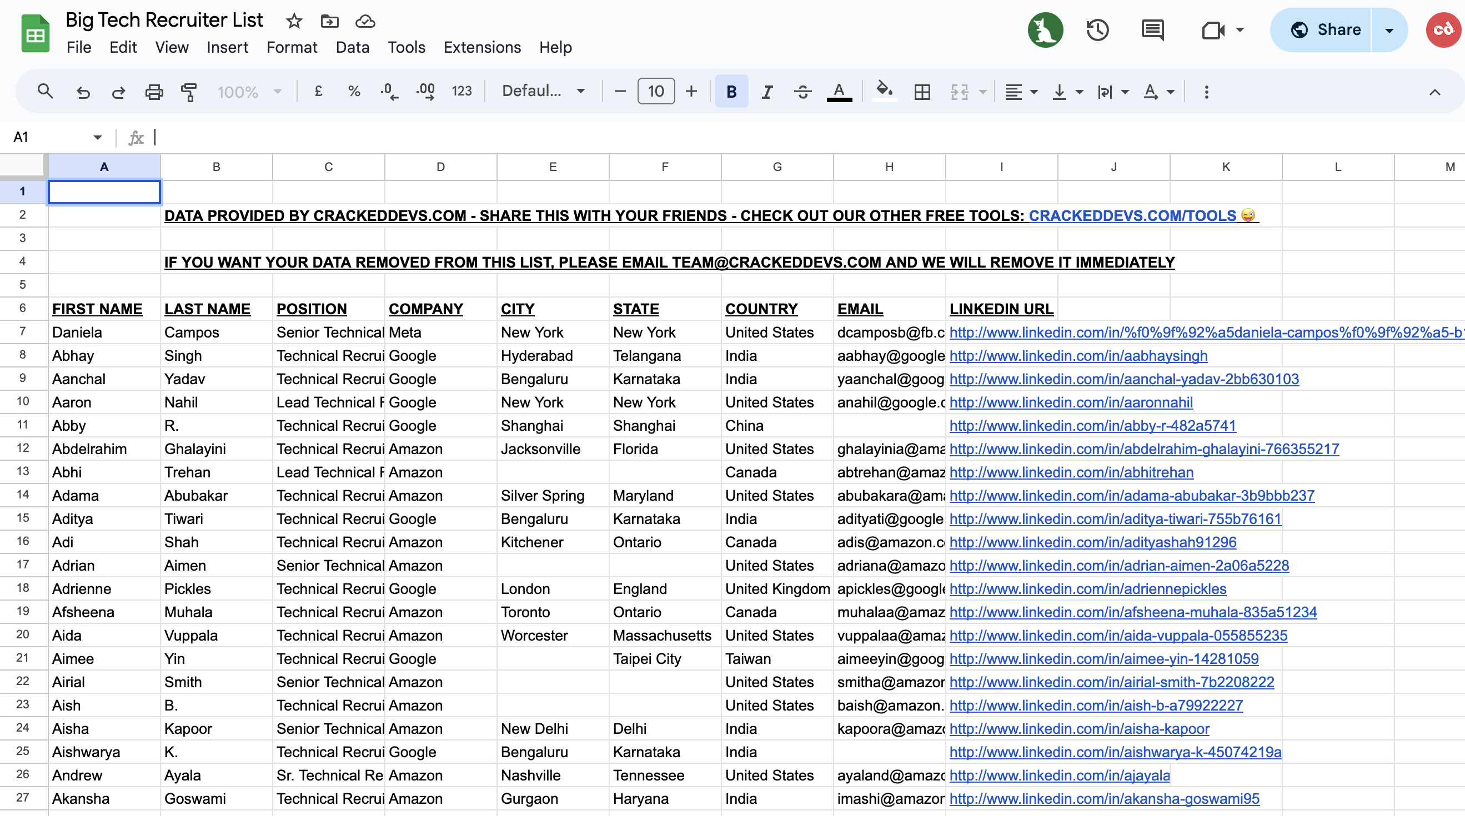Click the merge cells icon
This screenshot has height=816, width=1465.
[x=959, y=92]
